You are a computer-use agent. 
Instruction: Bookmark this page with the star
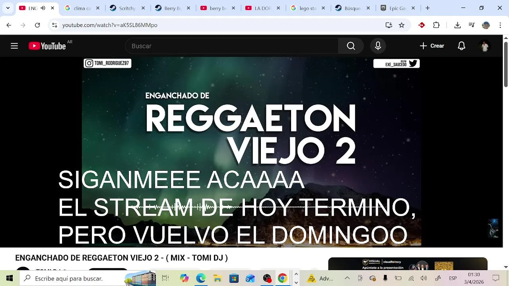402,25
